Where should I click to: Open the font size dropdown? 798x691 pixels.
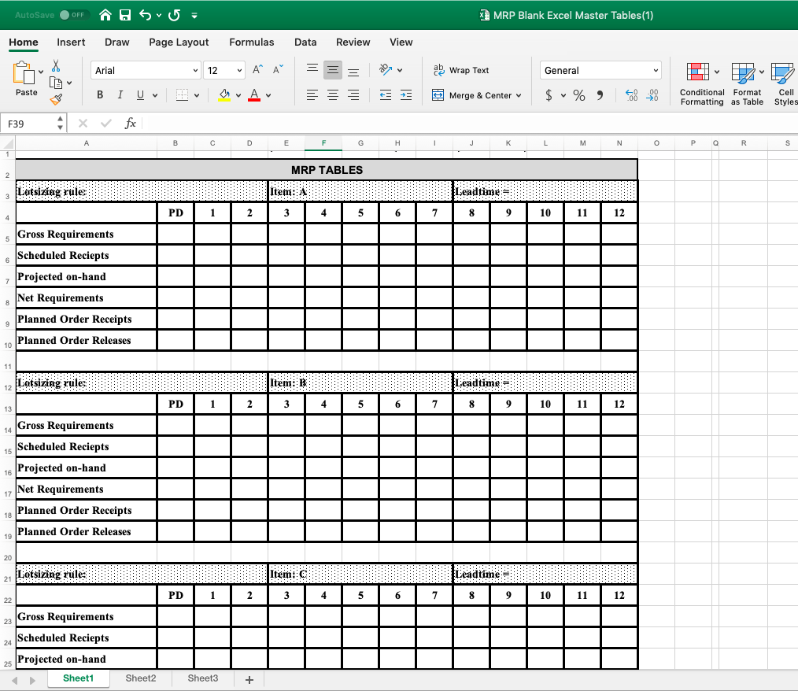[240, 70]
